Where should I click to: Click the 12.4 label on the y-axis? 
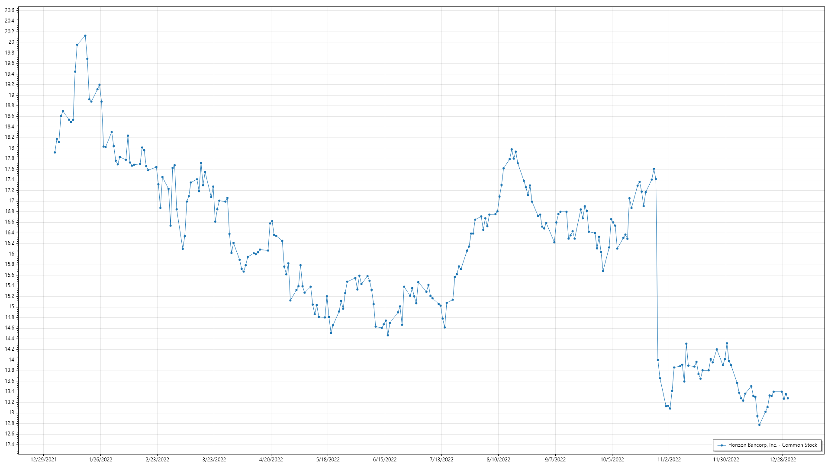(x=10, y=445)
